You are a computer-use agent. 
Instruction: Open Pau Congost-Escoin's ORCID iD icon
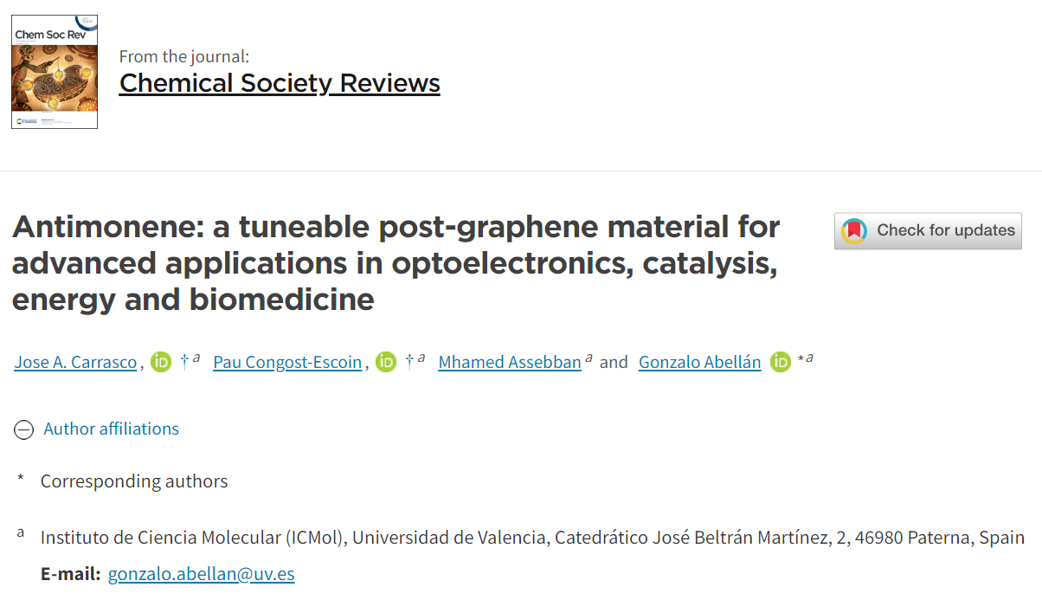386,362
